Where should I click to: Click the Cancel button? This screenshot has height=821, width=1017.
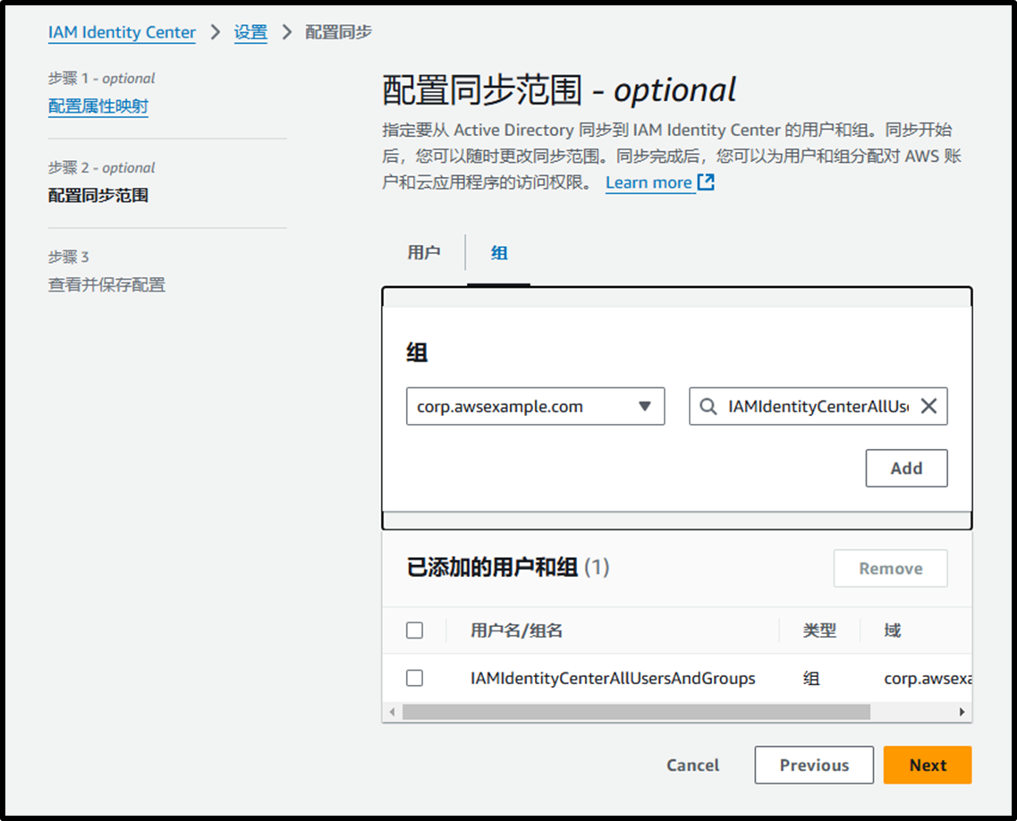click(692, 766)
